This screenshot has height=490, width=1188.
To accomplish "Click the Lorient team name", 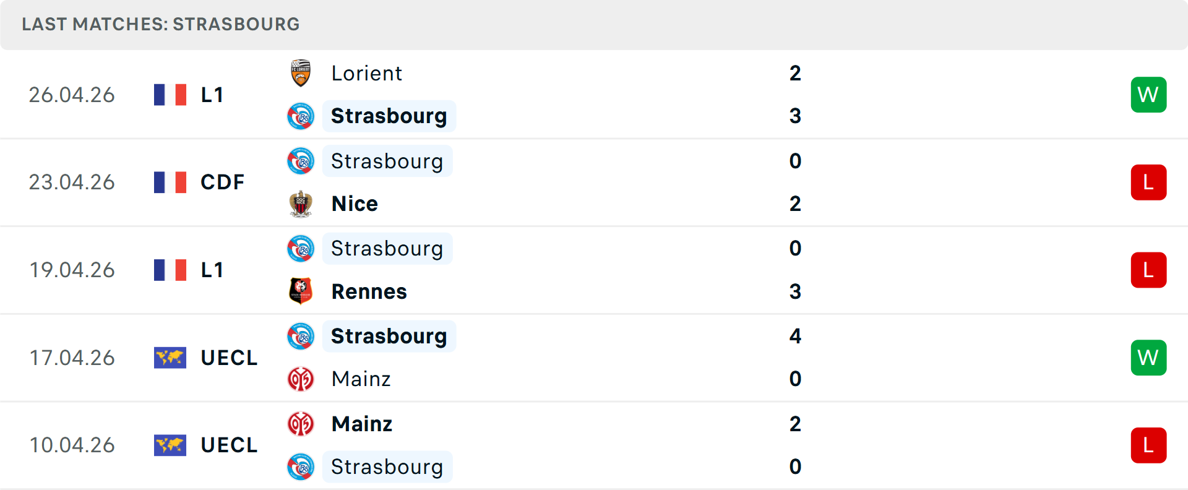I will tap(366, 72).
